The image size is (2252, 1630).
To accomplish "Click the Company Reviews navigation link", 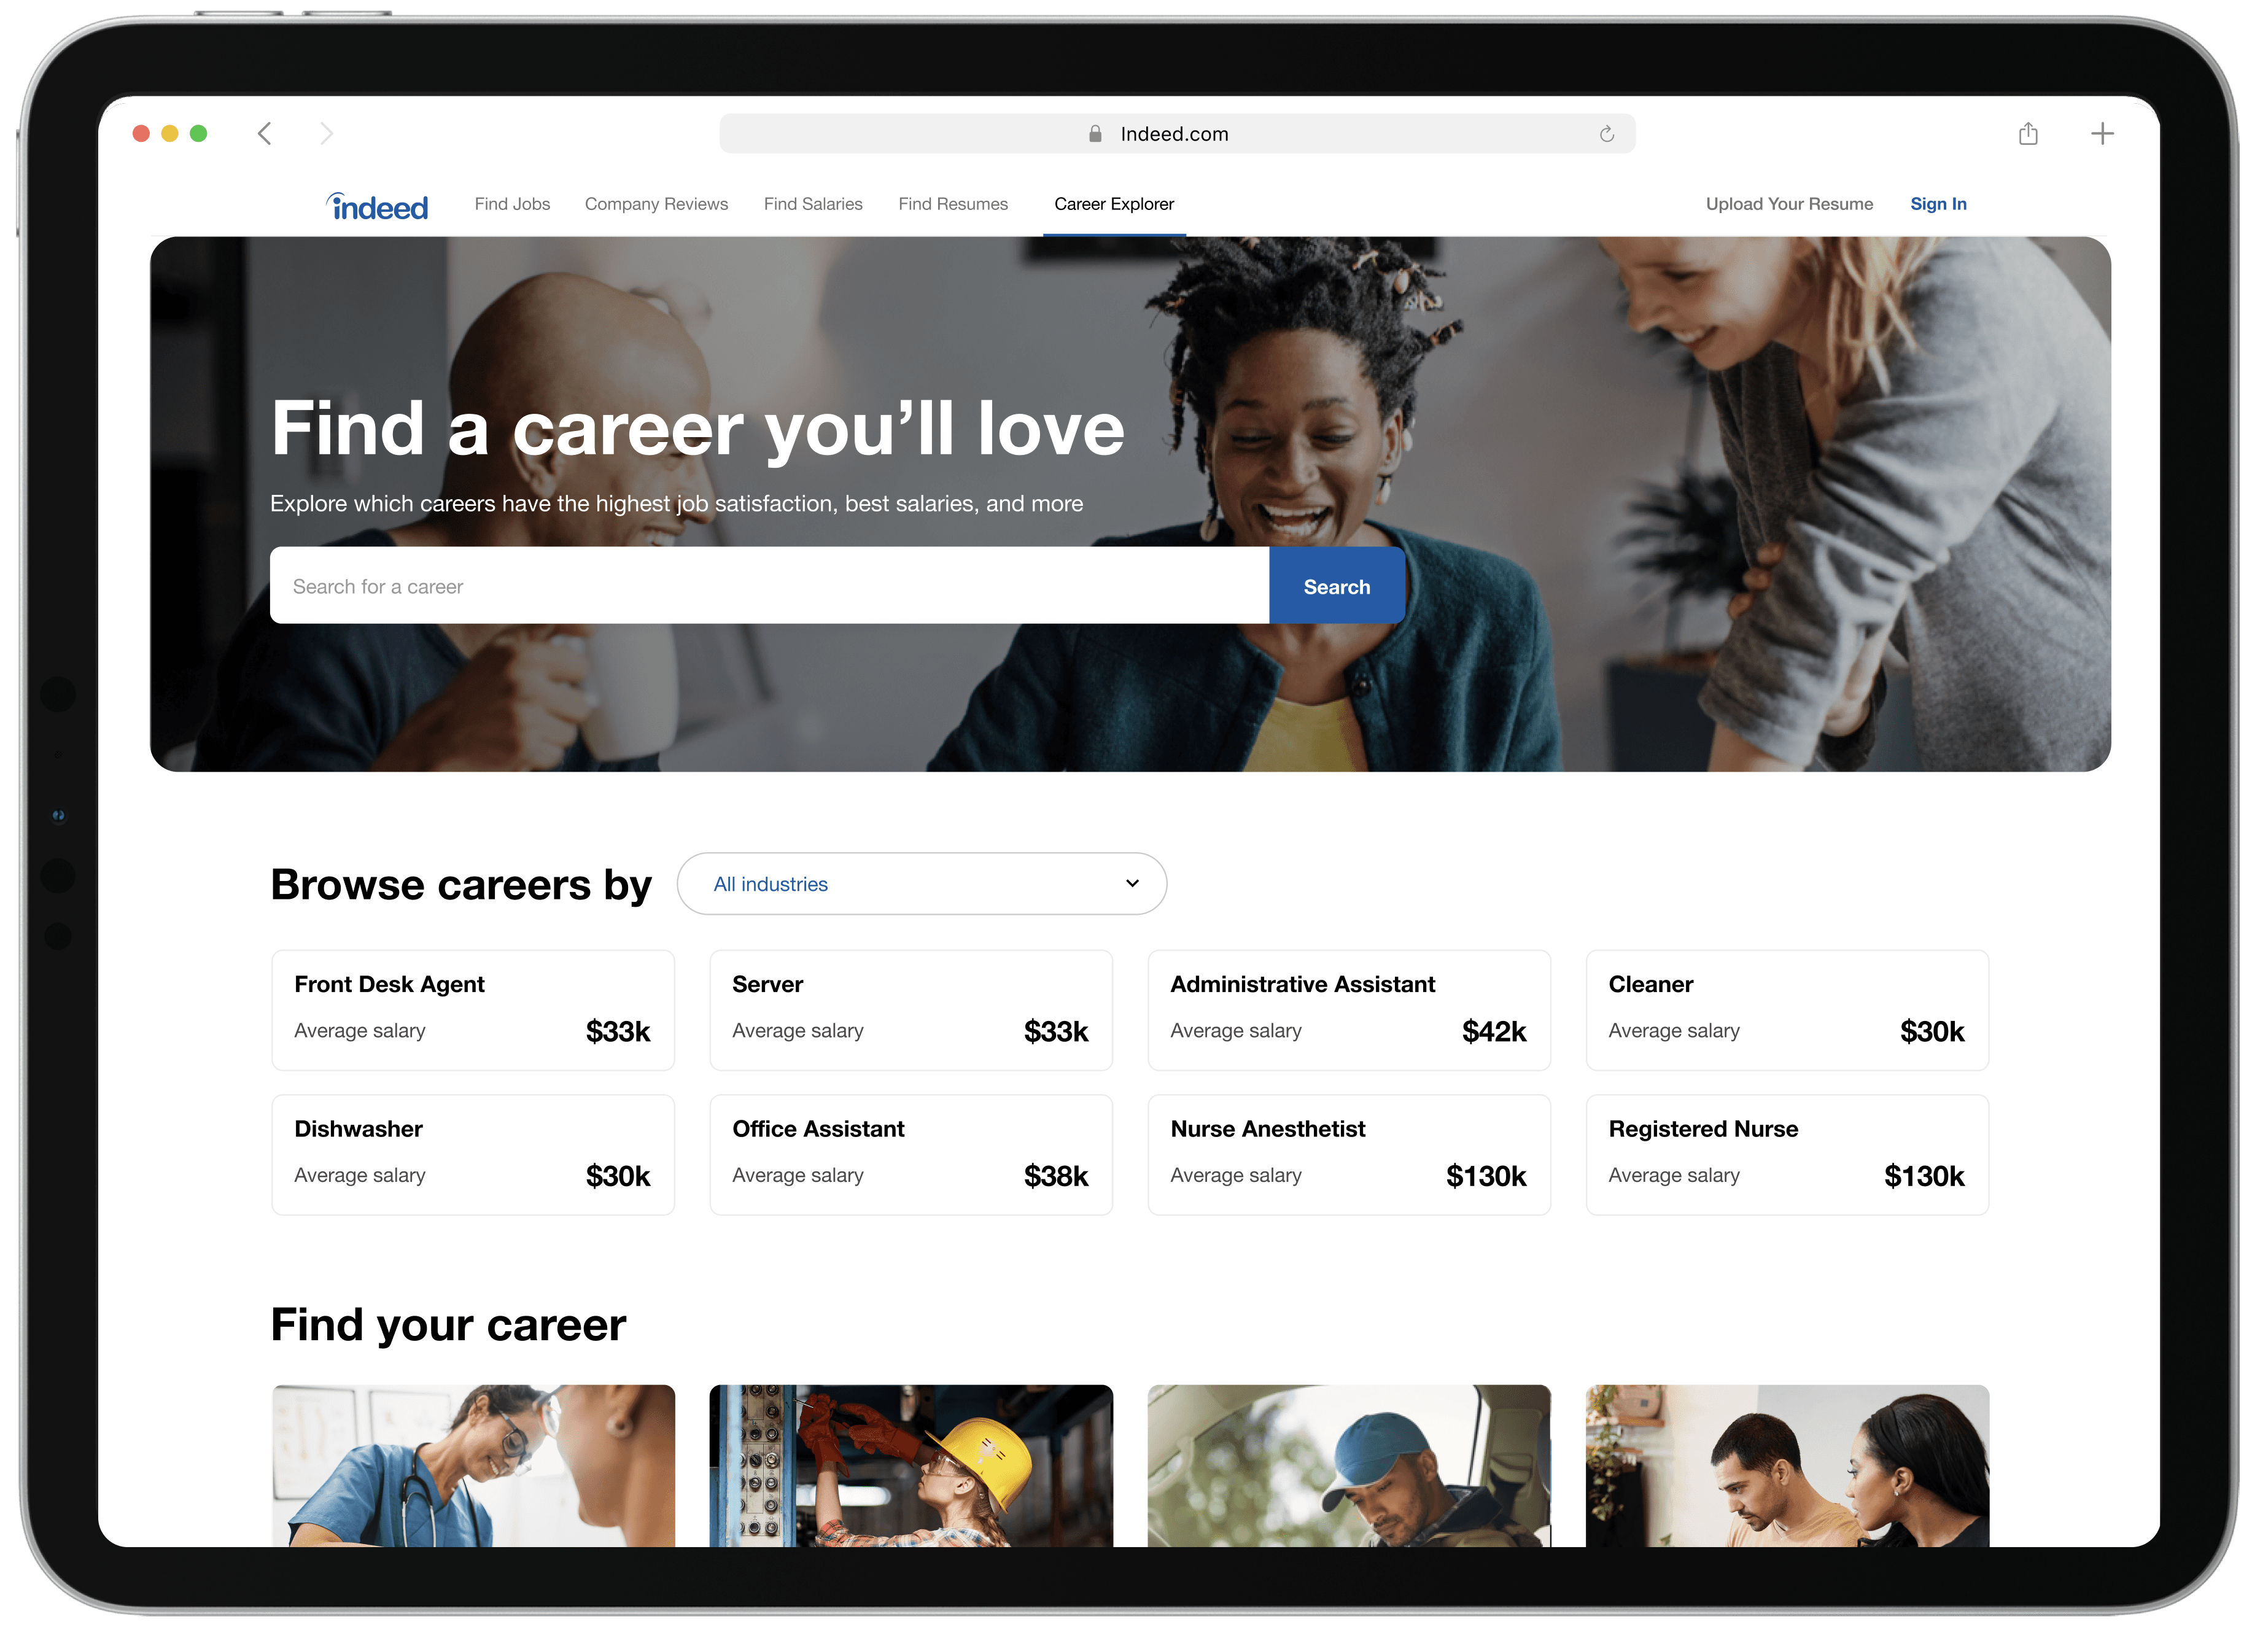I will 656,203.
